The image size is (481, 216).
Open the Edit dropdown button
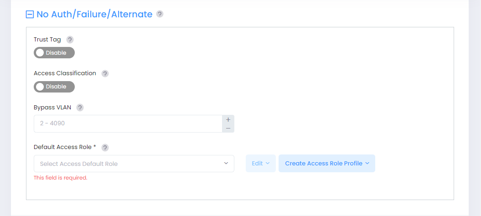pyautogui.click(x=260, y=163)
